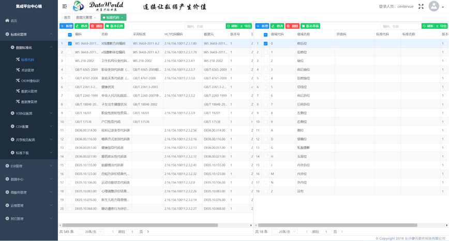The image size is (449, 241).
Task: Collapse the 标准化管理 sidebar section
Action: point(51,34)
